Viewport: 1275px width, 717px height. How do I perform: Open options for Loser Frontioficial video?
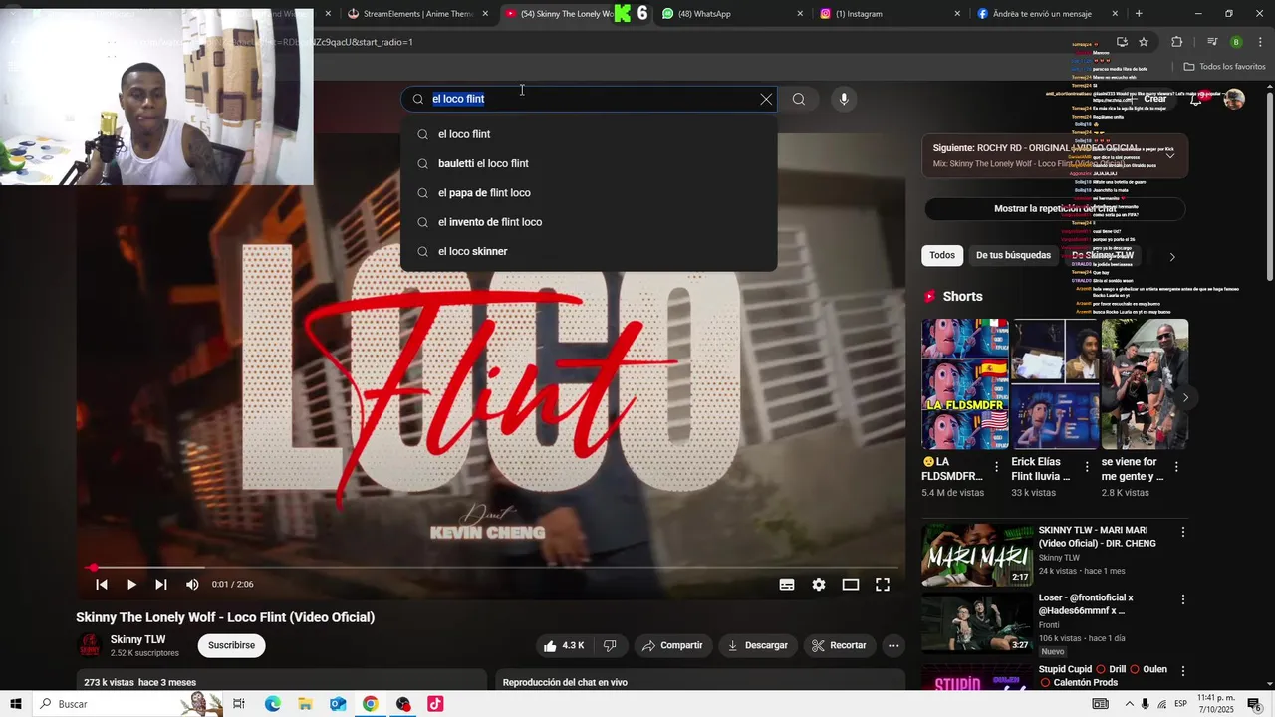[x=1183, y=599]
